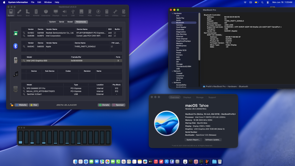Open the PCIe section in Hackintool

click(x=90, y=13)
